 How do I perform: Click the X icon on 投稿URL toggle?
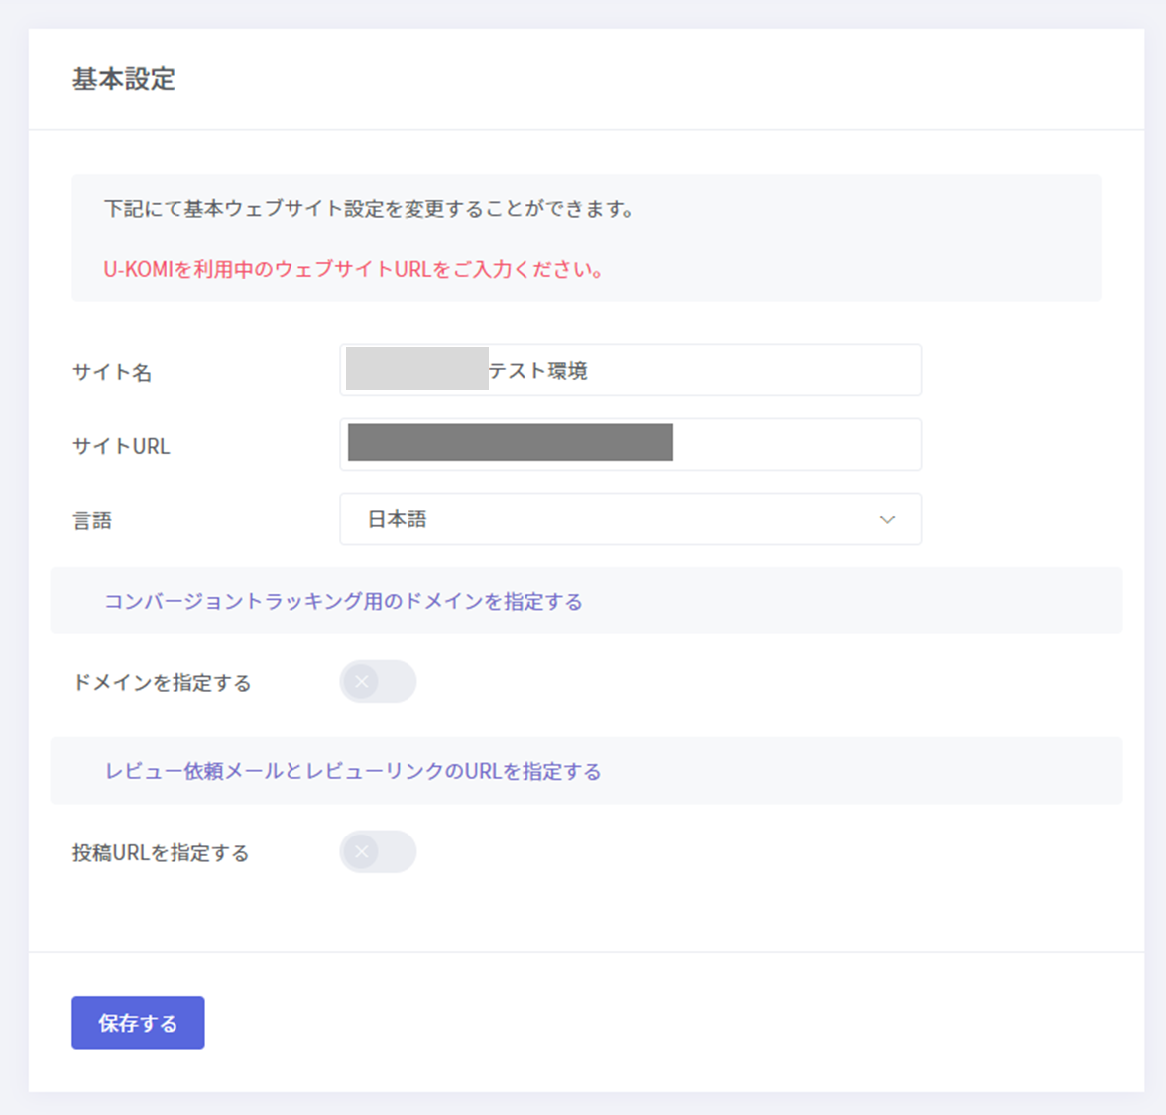(x=362, y=852)
